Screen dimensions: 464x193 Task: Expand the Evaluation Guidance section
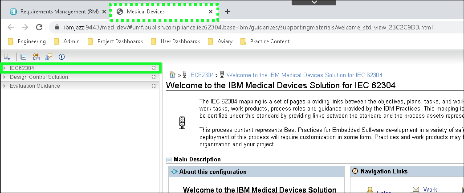tap(5, 86)
